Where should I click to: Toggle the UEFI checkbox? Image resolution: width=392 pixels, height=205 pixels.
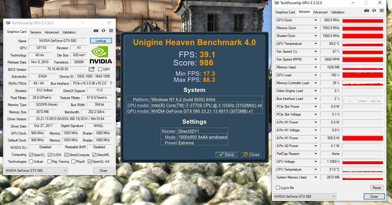point(100,69)
